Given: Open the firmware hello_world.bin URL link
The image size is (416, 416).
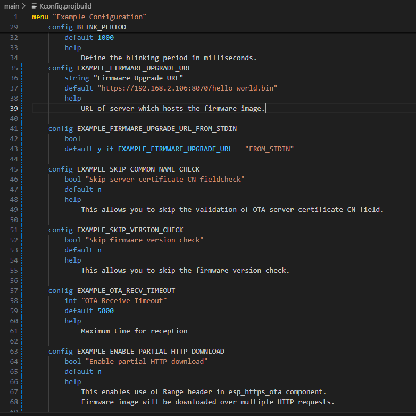Looking at the screenshot, I should [x=187, y=88].
